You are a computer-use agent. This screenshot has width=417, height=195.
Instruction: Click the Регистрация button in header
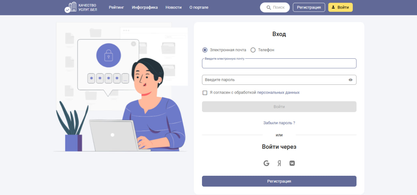[309, 7]
